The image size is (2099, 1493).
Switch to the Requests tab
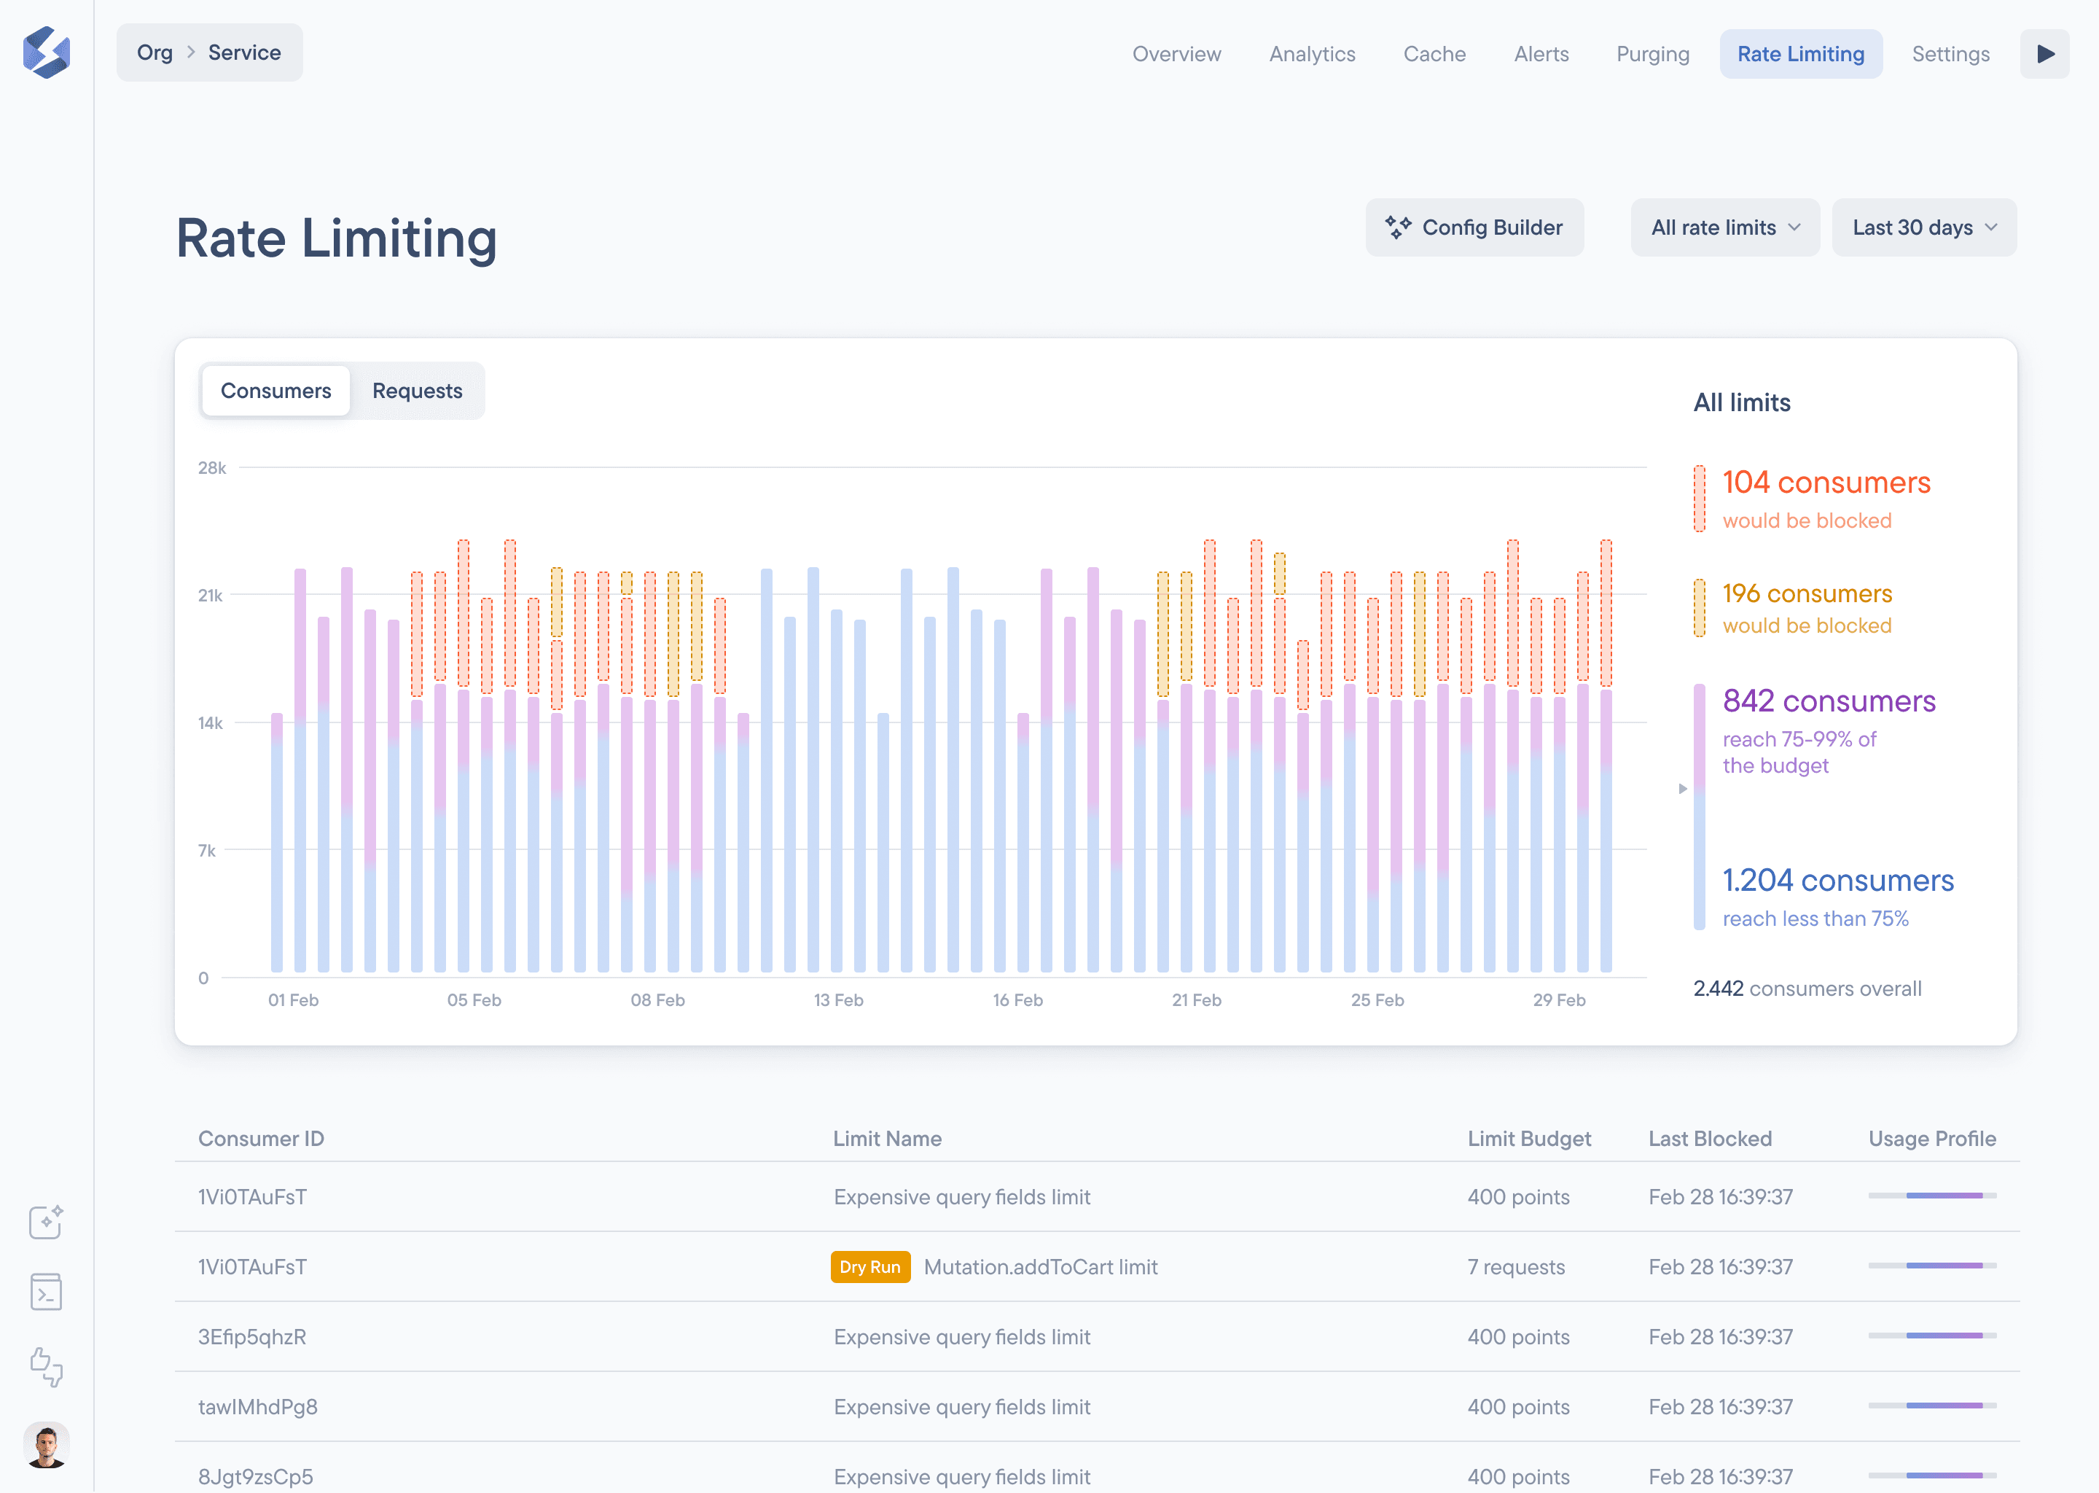tap(417, 389)
